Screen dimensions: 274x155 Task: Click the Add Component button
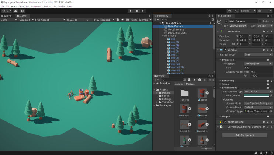click(244, 135)
